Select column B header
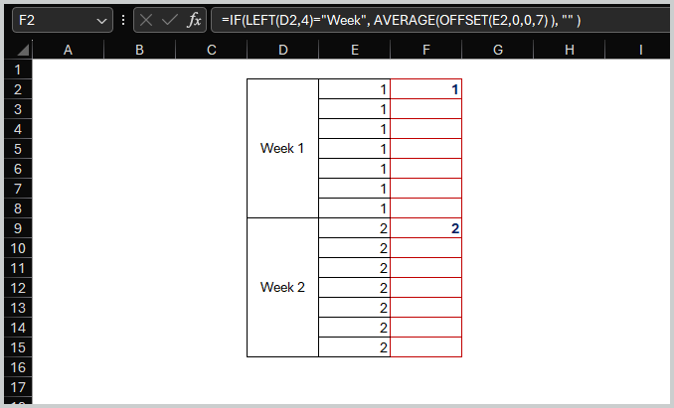The image size is (674, 408). tap(140, 50)
